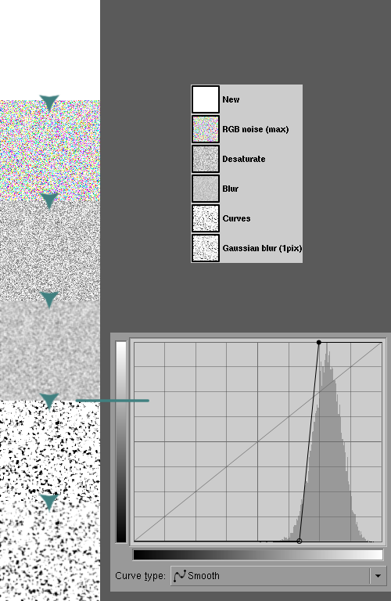Screen dimensions: 391x601
Task: Click the RGB noise (max) label
Action: pyautogui.click(x=256, y=130)
